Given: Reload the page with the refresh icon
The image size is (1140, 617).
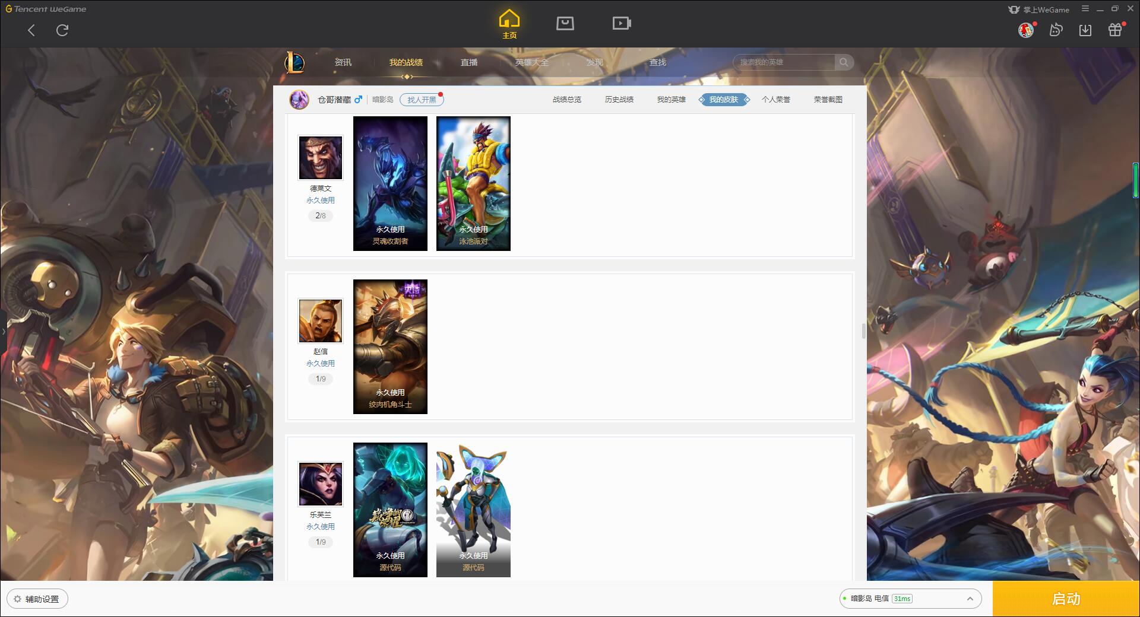Looking at the screenshot, I should click(x=62, y=30).
